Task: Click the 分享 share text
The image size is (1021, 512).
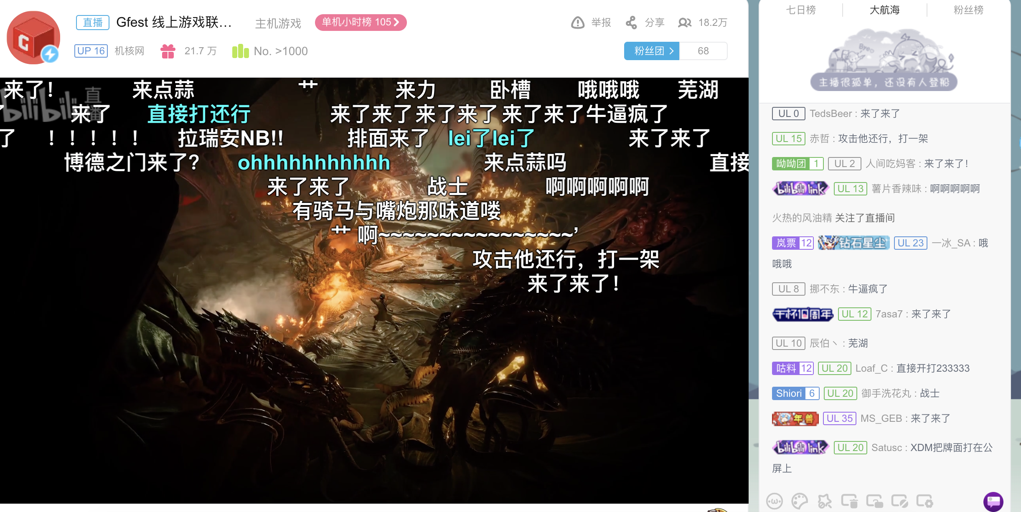Action: pyautogui.click(x=655, y=23)
